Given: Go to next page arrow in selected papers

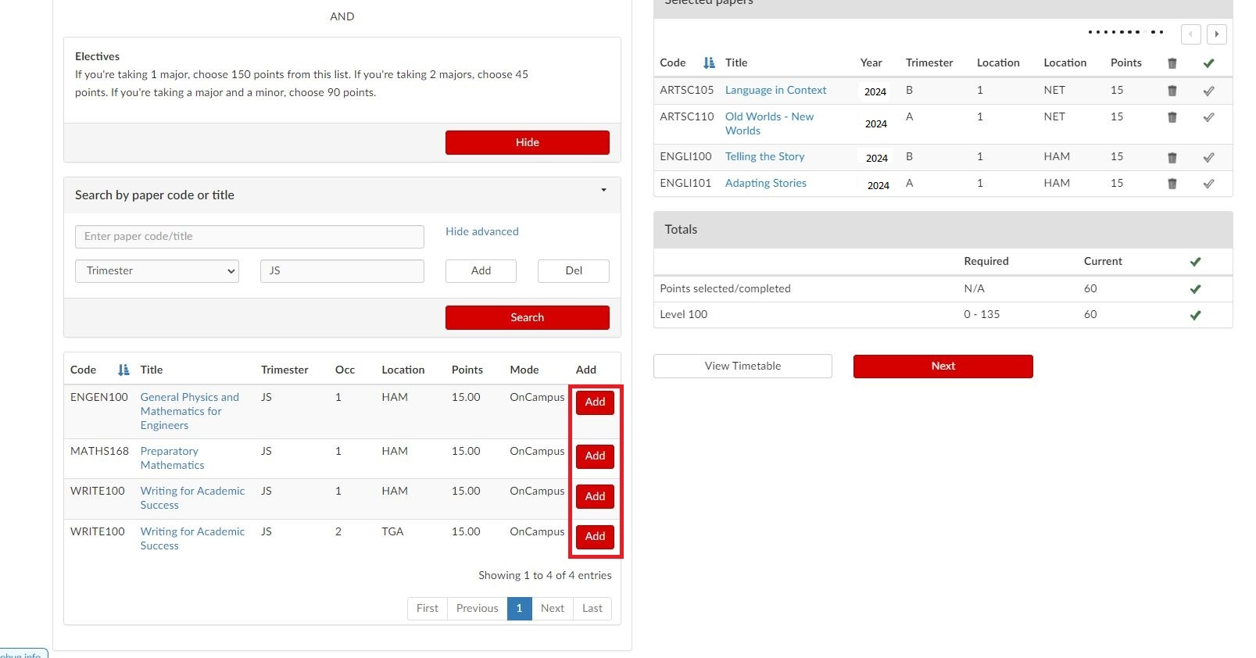Looking at the screenshot, I should (1216, 34).
